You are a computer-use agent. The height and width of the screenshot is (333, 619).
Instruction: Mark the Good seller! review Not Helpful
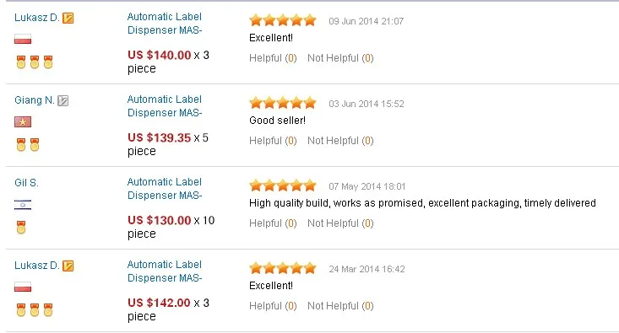coord(340,141)
